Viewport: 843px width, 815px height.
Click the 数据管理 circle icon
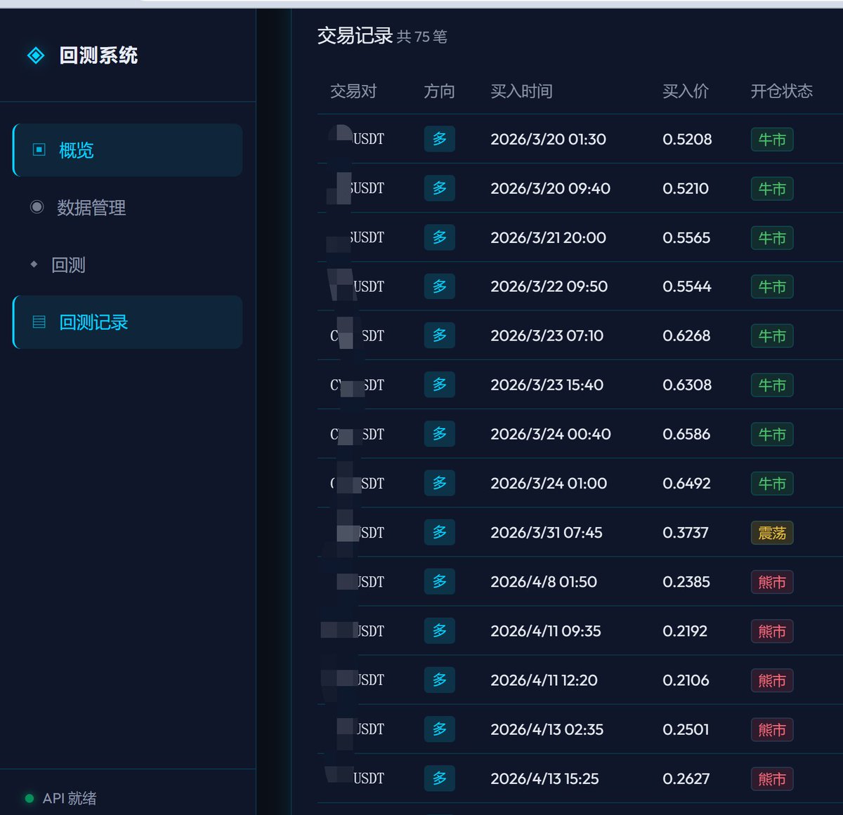pos(37,207)
